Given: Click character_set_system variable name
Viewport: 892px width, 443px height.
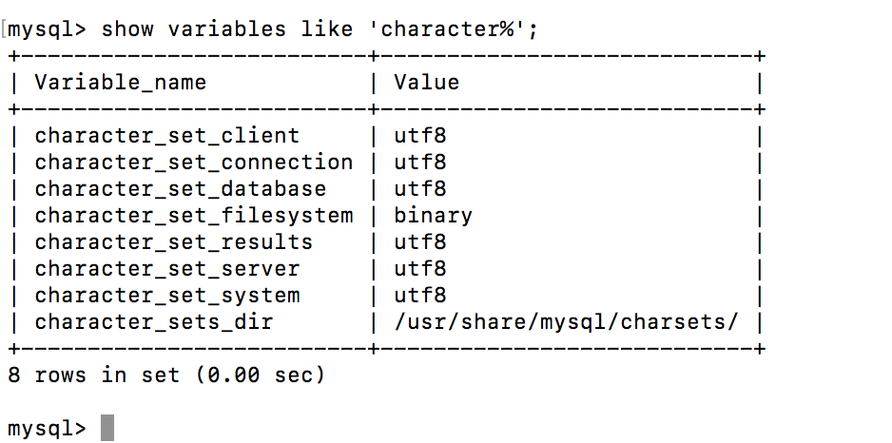Looking at the screenshot, I should point(166,296).
